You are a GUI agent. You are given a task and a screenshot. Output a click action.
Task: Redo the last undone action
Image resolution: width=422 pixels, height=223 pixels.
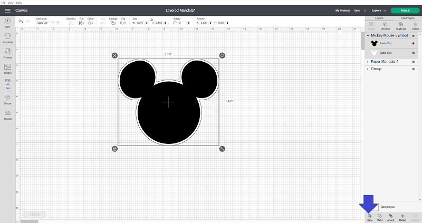point(27,21)
